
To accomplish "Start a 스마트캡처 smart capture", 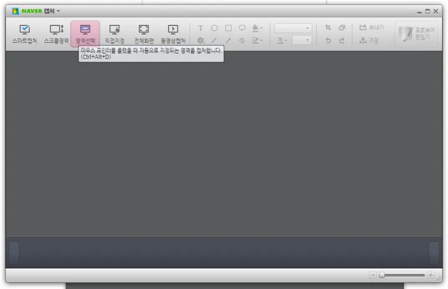I will pyautogui.click(x=24, y=34).
